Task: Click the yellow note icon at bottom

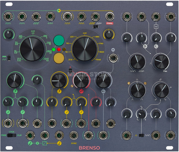Action: (x=59, y=143)
